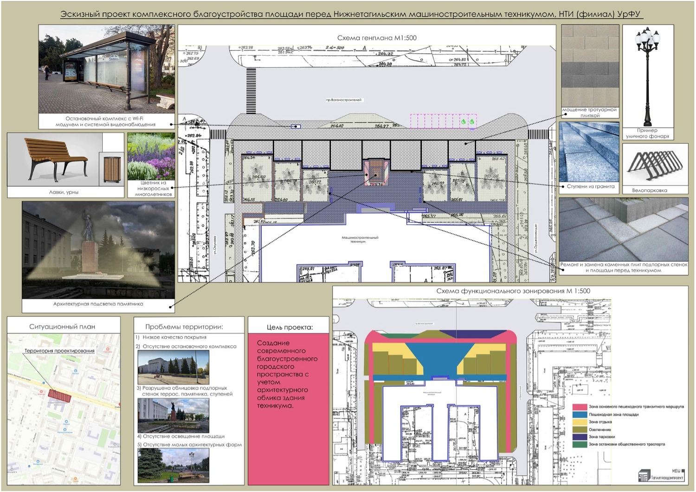Select the dark purple Зона парковки swatch
This screenshot has width=696, height=492.
pyautogui.click(x=580, y=437)
